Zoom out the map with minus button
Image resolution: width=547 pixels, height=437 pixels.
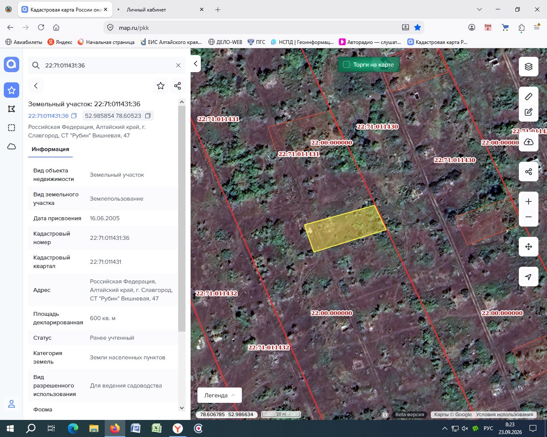click(529, 217)
